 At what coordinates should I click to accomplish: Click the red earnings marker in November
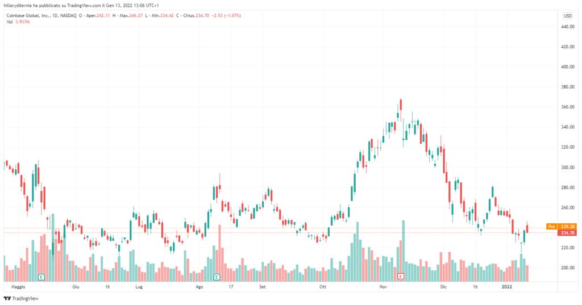(401, 277)
